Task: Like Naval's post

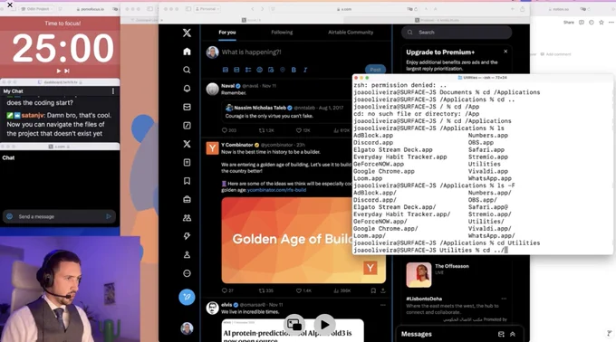Action: (x=303, y=130)
